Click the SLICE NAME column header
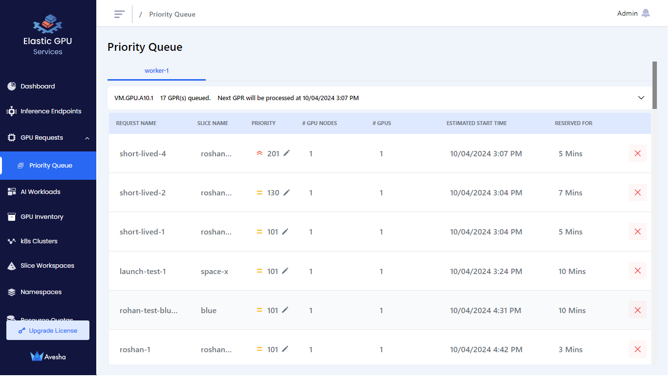Image resolution: width=672 pixels, height=382 pixels. coord(213,123)
